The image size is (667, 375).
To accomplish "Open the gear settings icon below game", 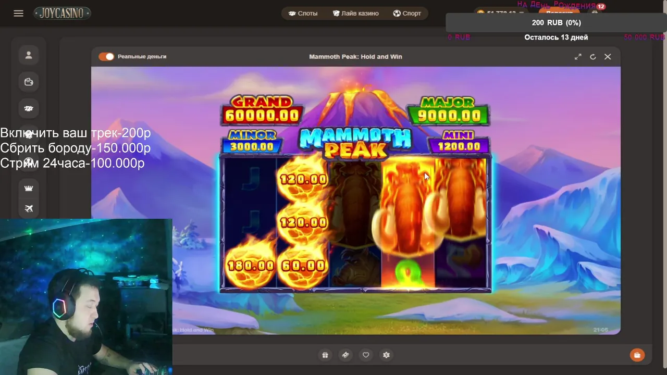I will 386,355.
